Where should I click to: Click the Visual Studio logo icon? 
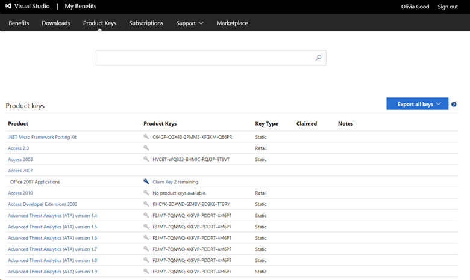8,6
